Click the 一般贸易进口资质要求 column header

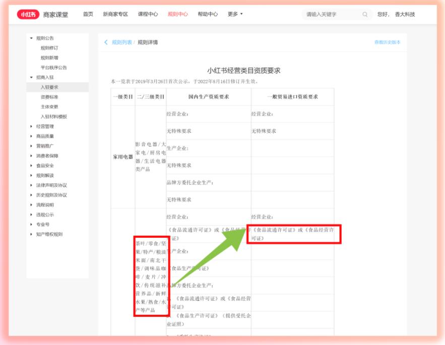[x=293, y=97]
